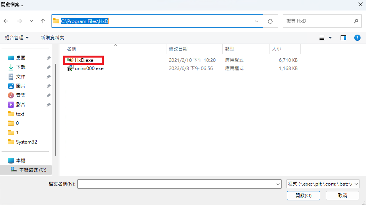Expand the filename combo box dropdown
Image resolution: width=366 pixels, height=205 pixels.
click(x=278, y=184)
